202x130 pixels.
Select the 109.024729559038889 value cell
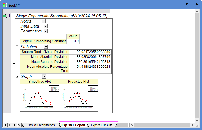[90, 52]
